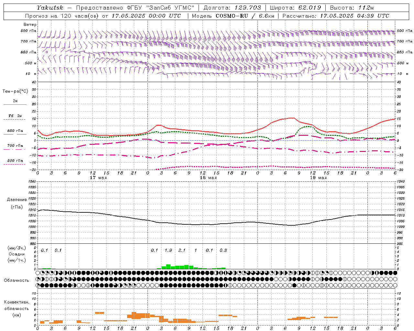This screenshot has height=331, width=414.
Task: Click the forecast start "17.05.2025 00:00 UTC"
Action: point(147,16)
